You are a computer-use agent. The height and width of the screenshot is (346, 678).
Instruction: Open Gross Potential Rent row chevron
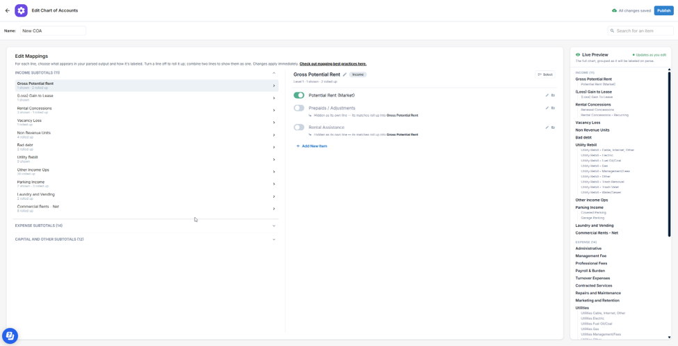pos(274,86)
